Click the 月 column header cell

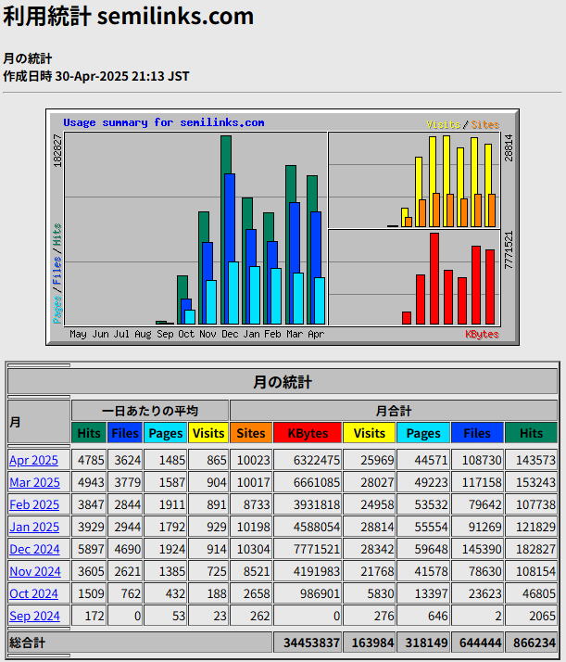(39, 422)
